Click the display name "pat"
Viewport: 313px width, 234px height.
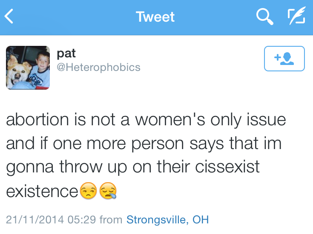click(66, 54)
